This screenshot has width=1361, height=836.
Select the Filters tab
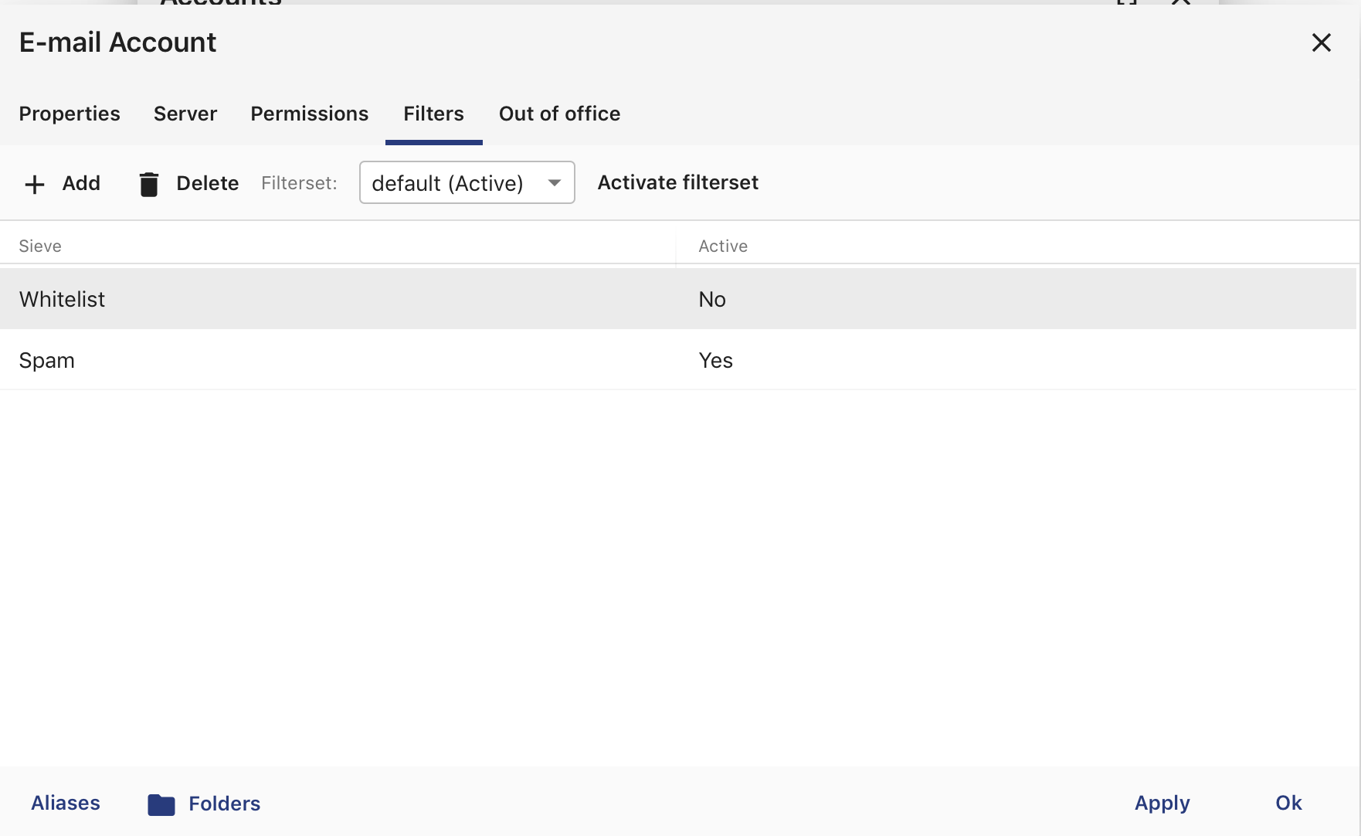coord(433,114)
